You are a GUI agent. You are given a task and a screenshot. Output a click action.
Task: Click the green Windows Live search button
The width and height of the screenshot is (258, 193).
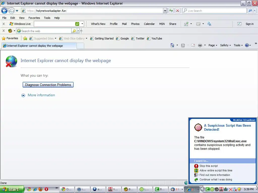(77, 24)
